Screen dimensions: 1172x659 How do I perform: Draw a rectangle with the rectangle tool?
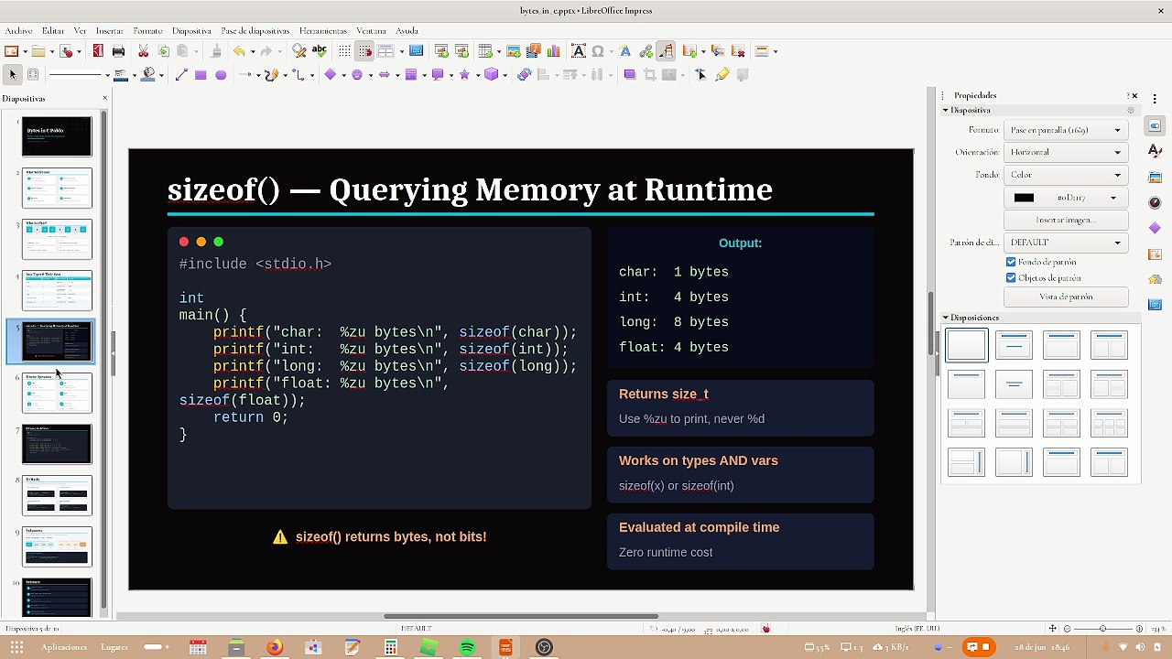coord(201,75)
